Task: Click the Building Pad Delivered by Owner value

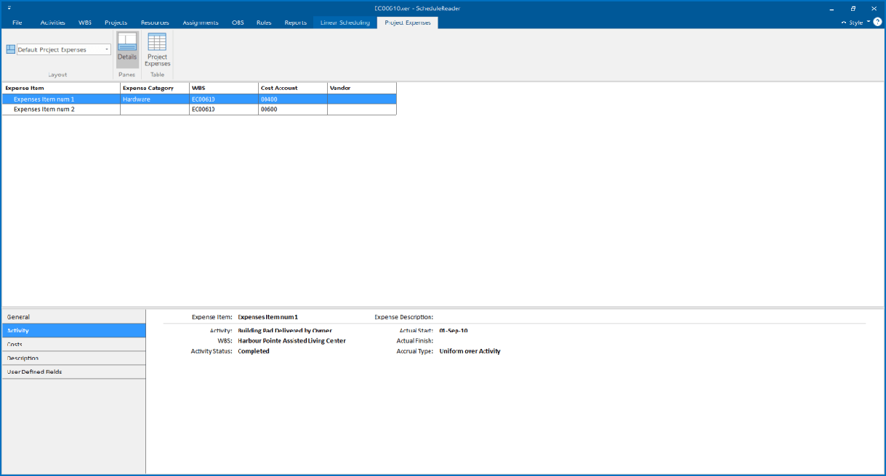Action: coord(285,330)
